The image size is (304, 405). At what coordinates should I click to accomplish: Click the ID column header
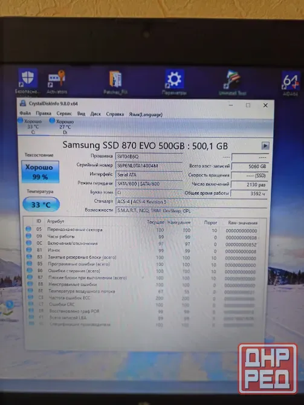[39, 221]
